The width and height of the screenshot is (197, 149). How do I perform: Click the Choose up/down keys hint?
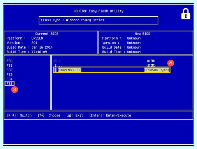(49, 115)
